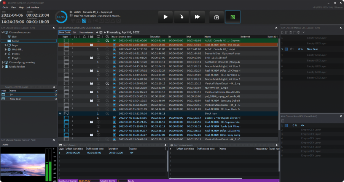
Task: Toggle the green grid matrix button
Action: coord(233,17)
